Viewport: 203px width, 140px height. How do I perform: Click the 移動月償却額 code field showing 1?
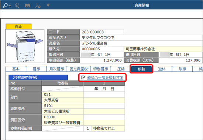point(87,128)
